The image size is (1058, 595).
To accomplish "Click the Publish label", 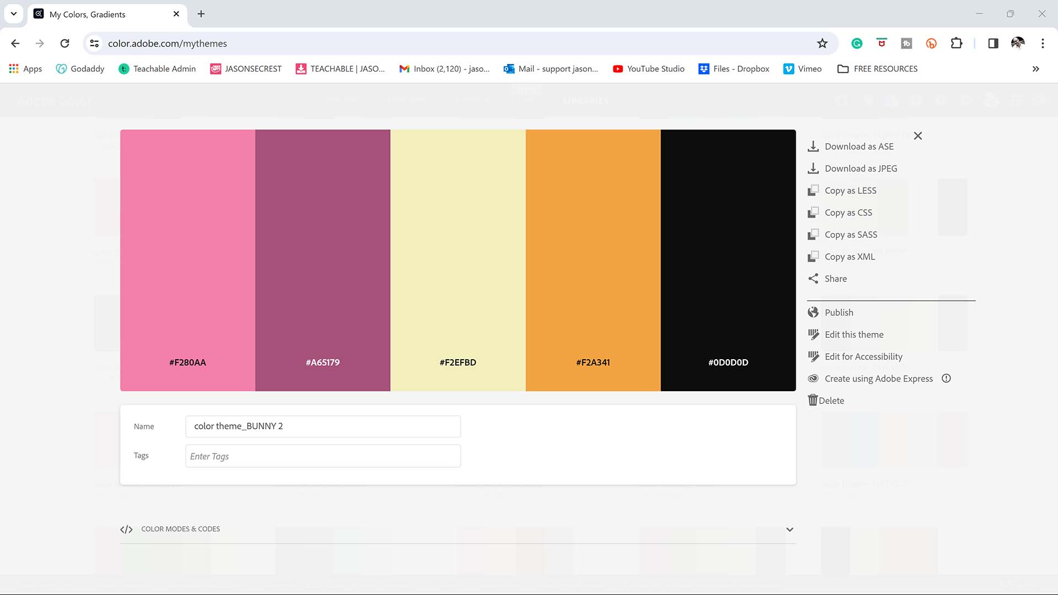I will click(x=839, y=312).
